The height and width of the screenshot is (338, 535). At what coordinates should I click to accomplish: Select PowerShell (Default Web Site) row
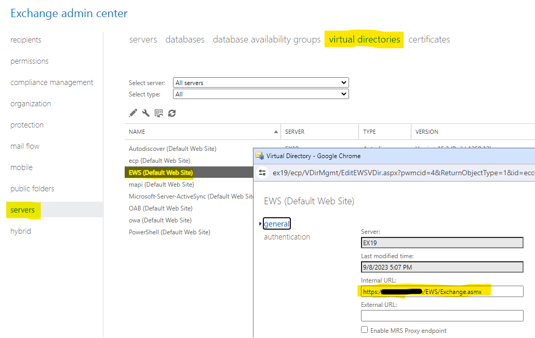169,232
